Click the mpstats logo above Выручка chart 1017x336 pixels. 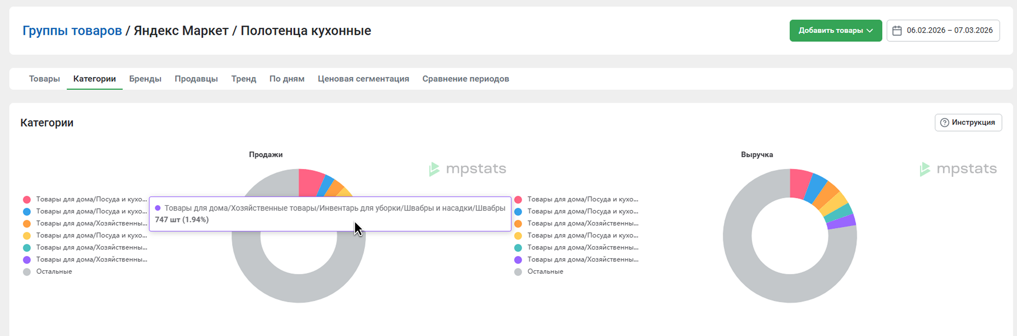958,169
